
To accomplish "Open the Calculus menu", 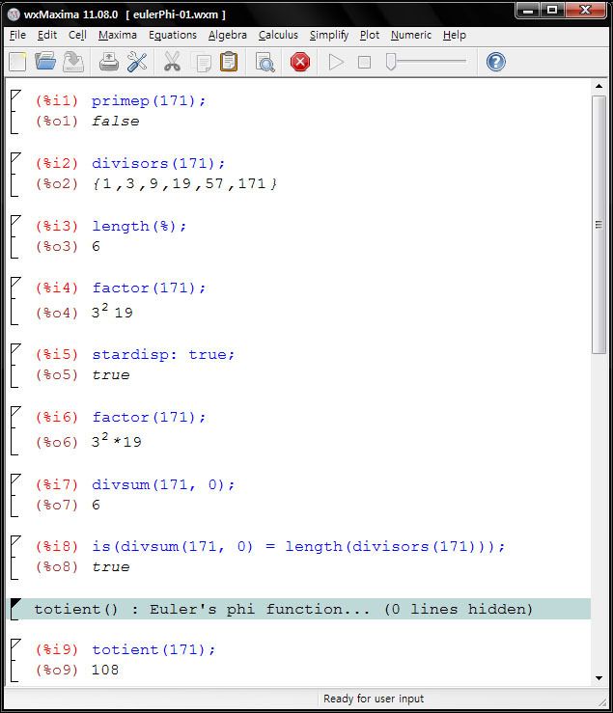I will pos(278,35).
